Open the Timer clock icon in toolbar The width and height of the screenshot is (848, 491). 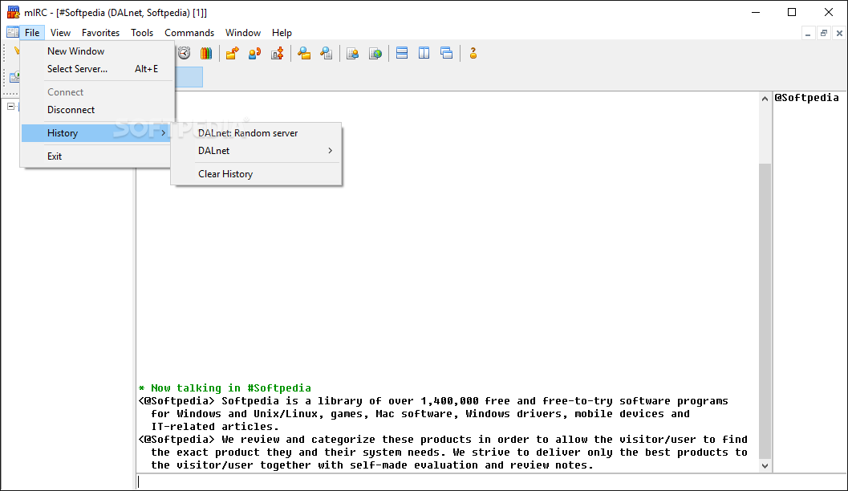pyautogui.click(x=185, y=53)
